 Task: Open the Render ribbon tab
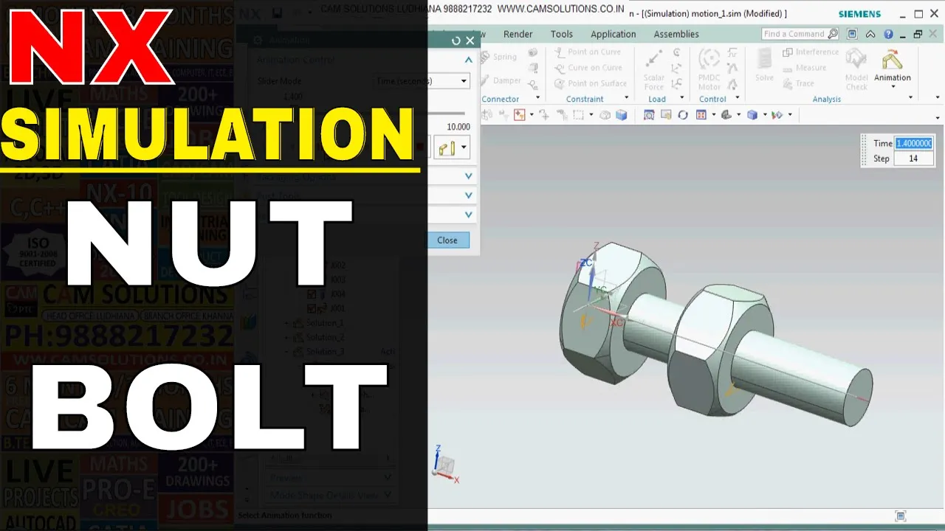pos(518,34)
